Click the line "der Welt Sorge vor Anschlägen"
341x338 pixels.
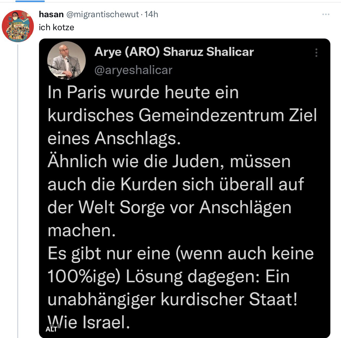click(169, 207)
